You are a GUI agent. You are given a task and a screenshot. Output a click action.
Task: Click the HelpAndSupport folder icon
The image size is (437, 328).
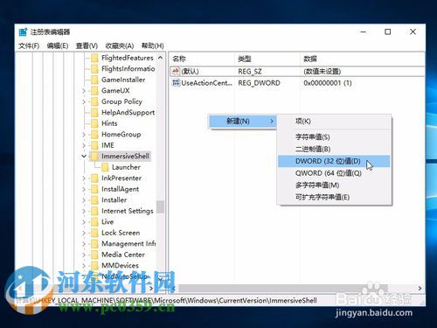(94, 113)
